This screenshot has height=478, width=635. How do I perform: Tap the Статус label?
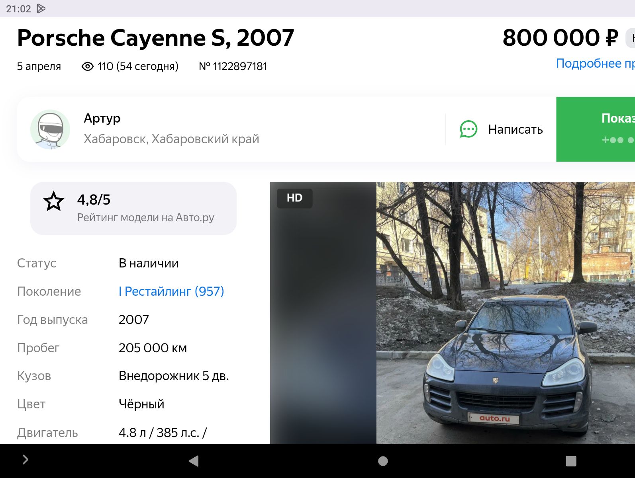pyautogui.click(x=37, y=263)
